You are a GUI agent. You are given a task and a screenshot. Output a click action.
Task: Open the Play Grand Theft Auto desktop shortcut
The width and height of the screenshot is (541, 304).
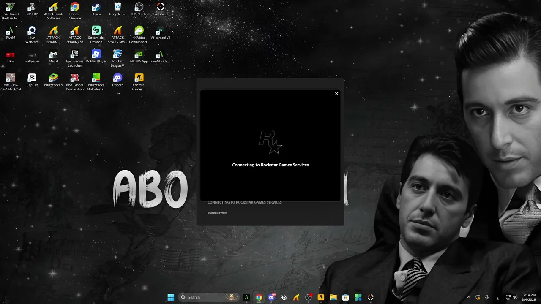coord(11,11)
